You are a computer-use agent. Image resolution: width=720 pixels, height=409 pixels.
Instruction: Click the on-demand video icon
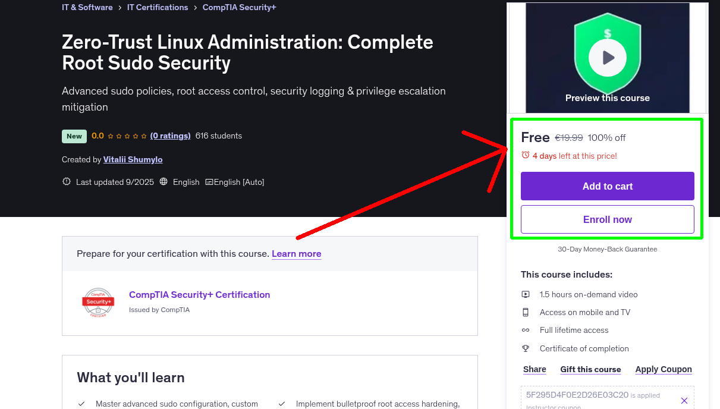pos(526,294)
